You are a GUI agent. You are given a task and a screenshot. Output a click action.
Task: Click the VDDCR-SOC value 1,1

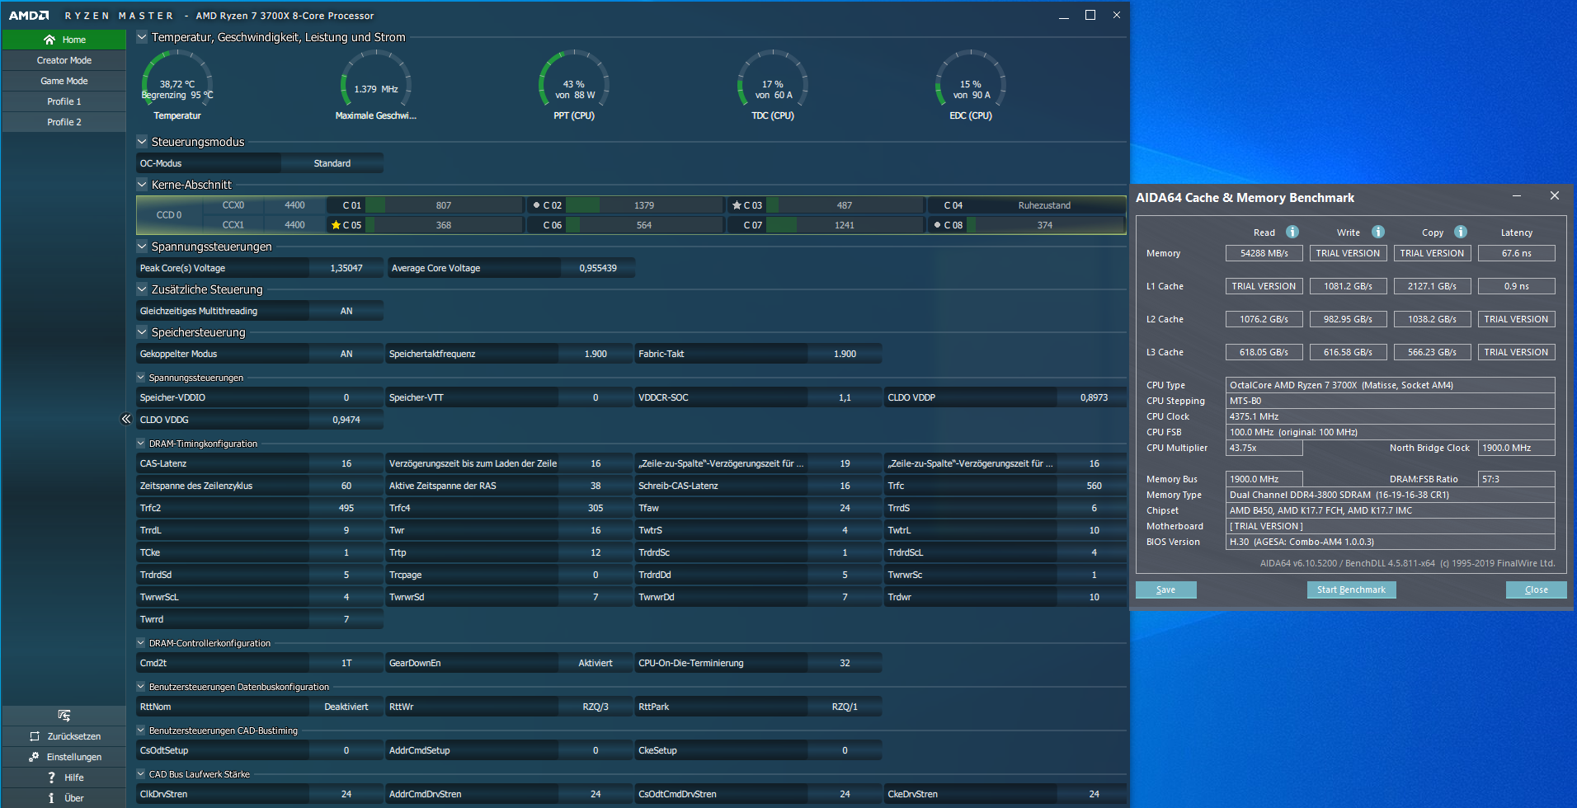(x=845, y=397)
